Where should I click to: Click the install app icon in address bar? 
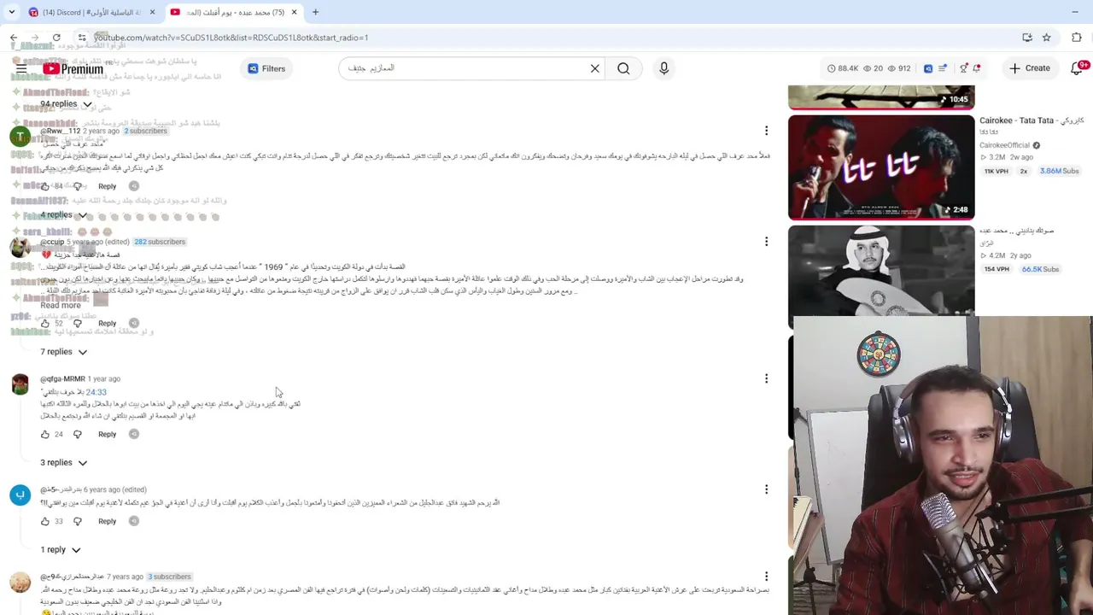pyautogui.click(x=1026, y=38)
